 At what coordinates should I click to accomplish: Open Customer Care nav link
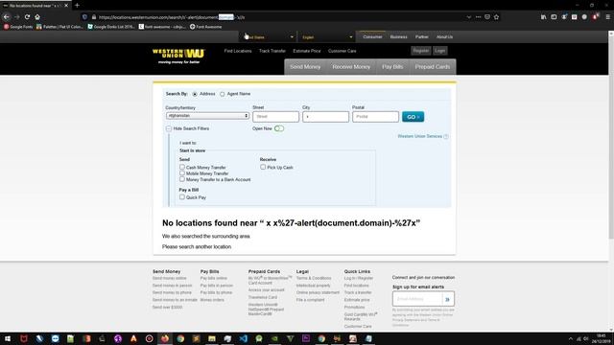point(342,51)
